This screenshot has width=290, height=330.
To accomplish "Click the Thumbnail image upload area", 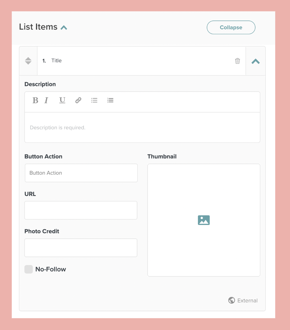I will pos(204,220).
